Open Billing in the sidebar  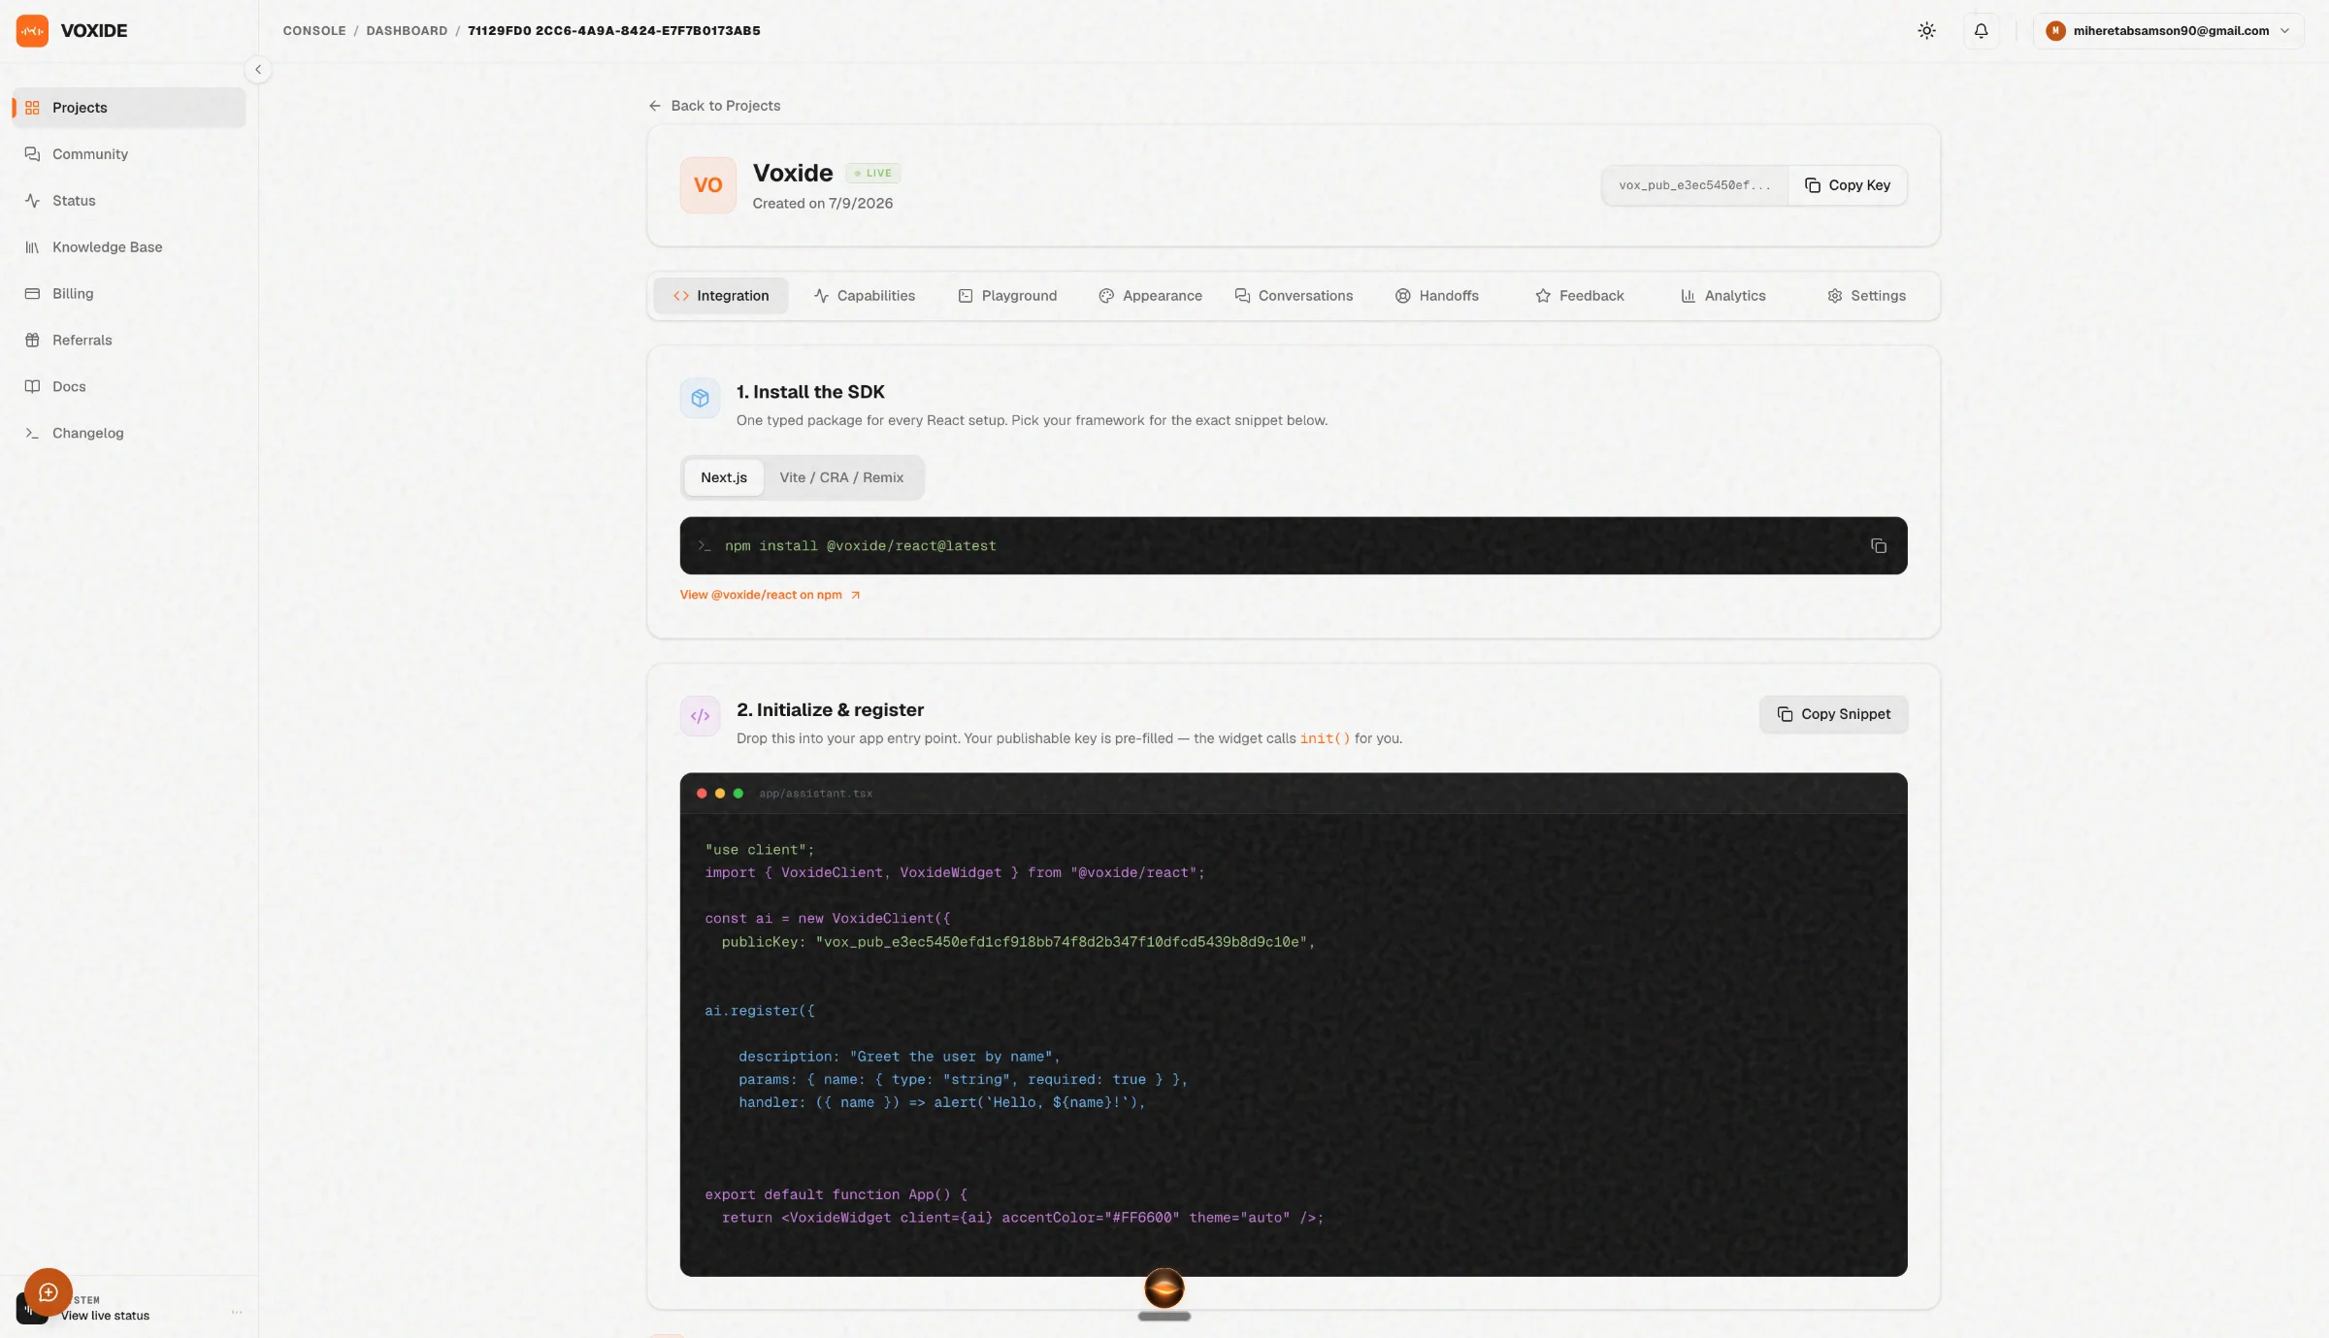point(129,294)
